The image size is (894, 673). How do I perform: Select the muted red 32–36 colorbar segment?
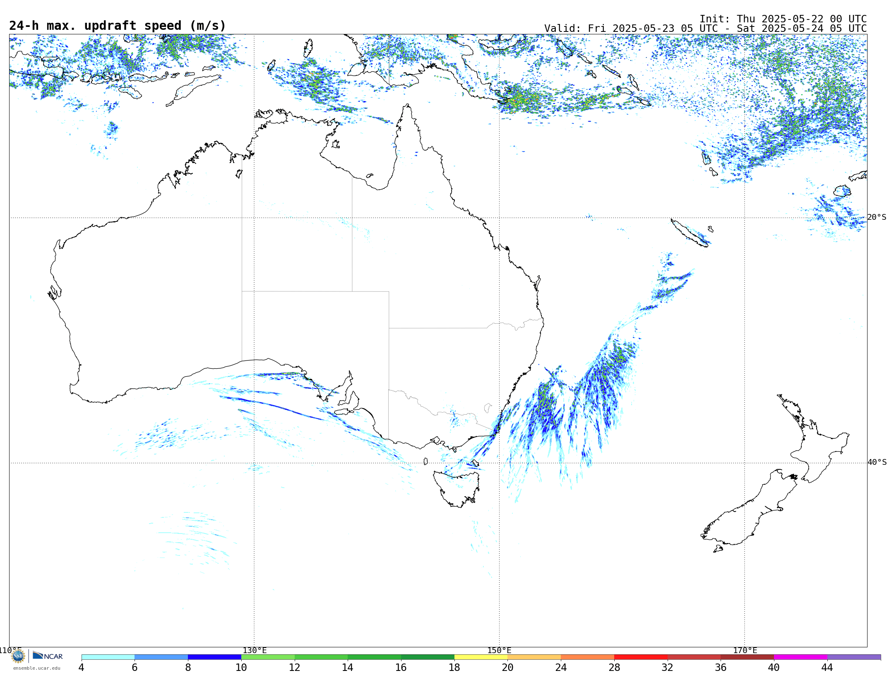click(x=694, y=657)
